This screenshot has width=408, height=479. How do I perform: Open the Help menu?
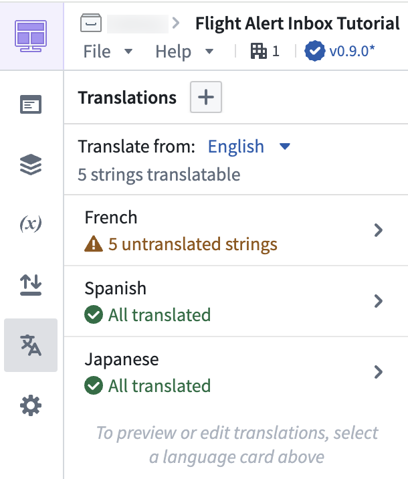184,52
